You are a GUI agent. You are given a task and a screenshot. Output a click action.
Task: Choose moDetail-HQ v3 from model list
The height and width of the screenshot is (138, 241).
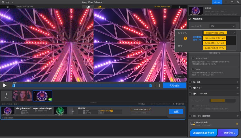point(214,38)
